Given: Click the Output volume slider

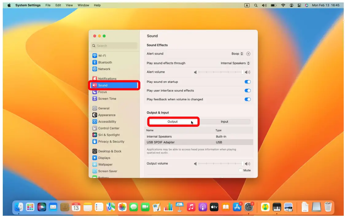Looking at the screenshot, I should [221, 164].
